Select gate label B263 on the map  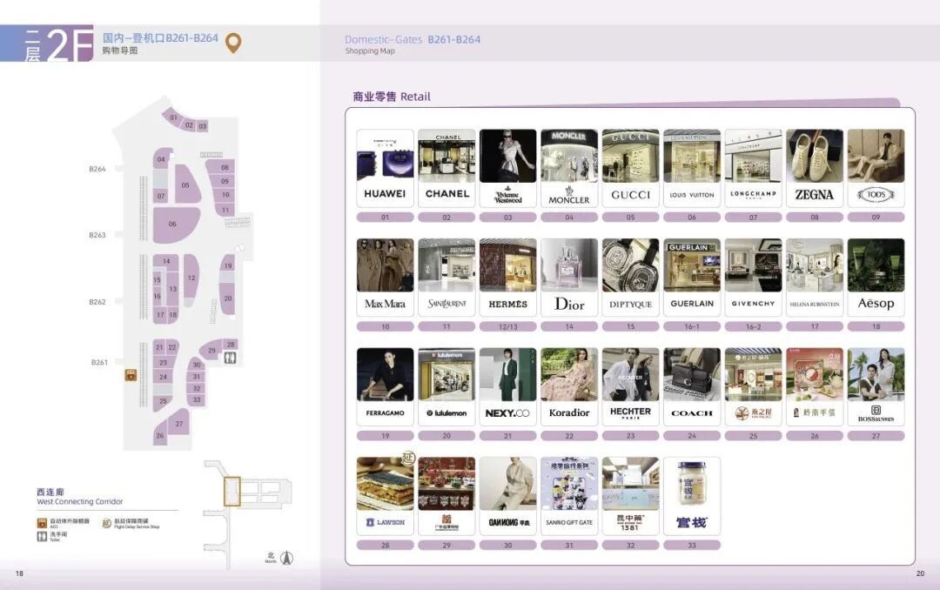(x=97, y=235)
